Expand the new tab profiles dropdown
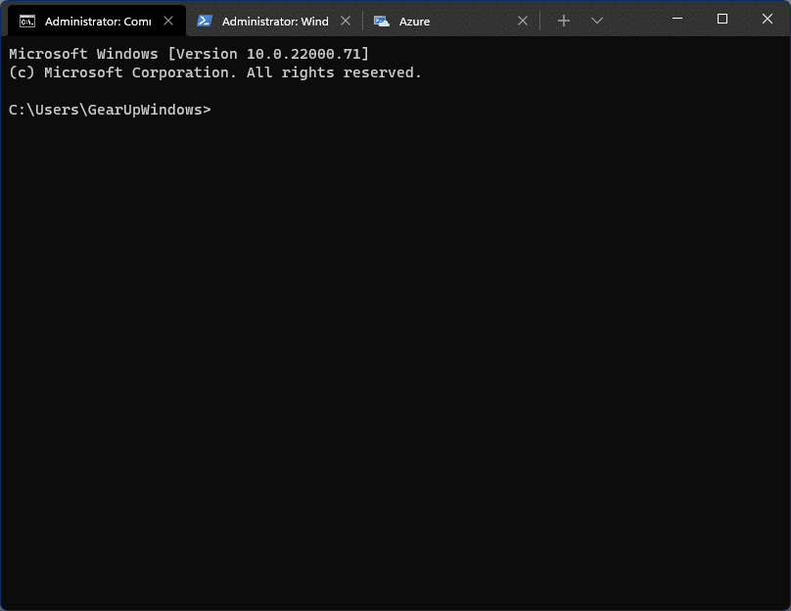 coord(597,21)
